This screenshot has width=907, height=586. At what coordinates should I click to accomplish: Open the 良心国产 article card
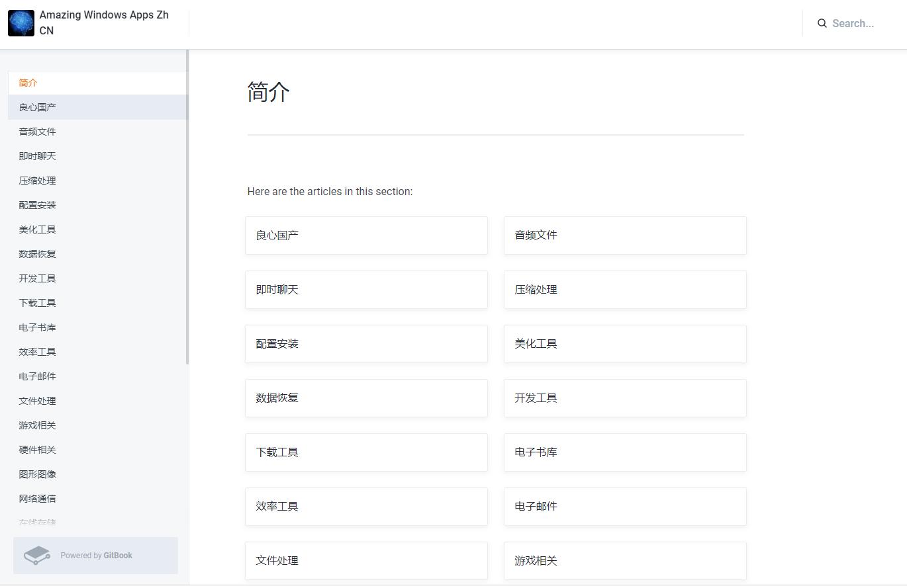point(366,235)
